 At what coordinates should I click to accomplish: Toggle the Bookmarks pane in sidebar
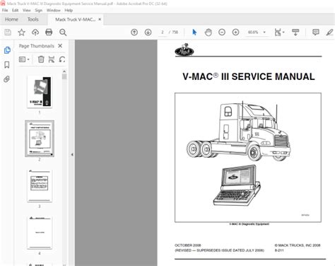(7, 64)
